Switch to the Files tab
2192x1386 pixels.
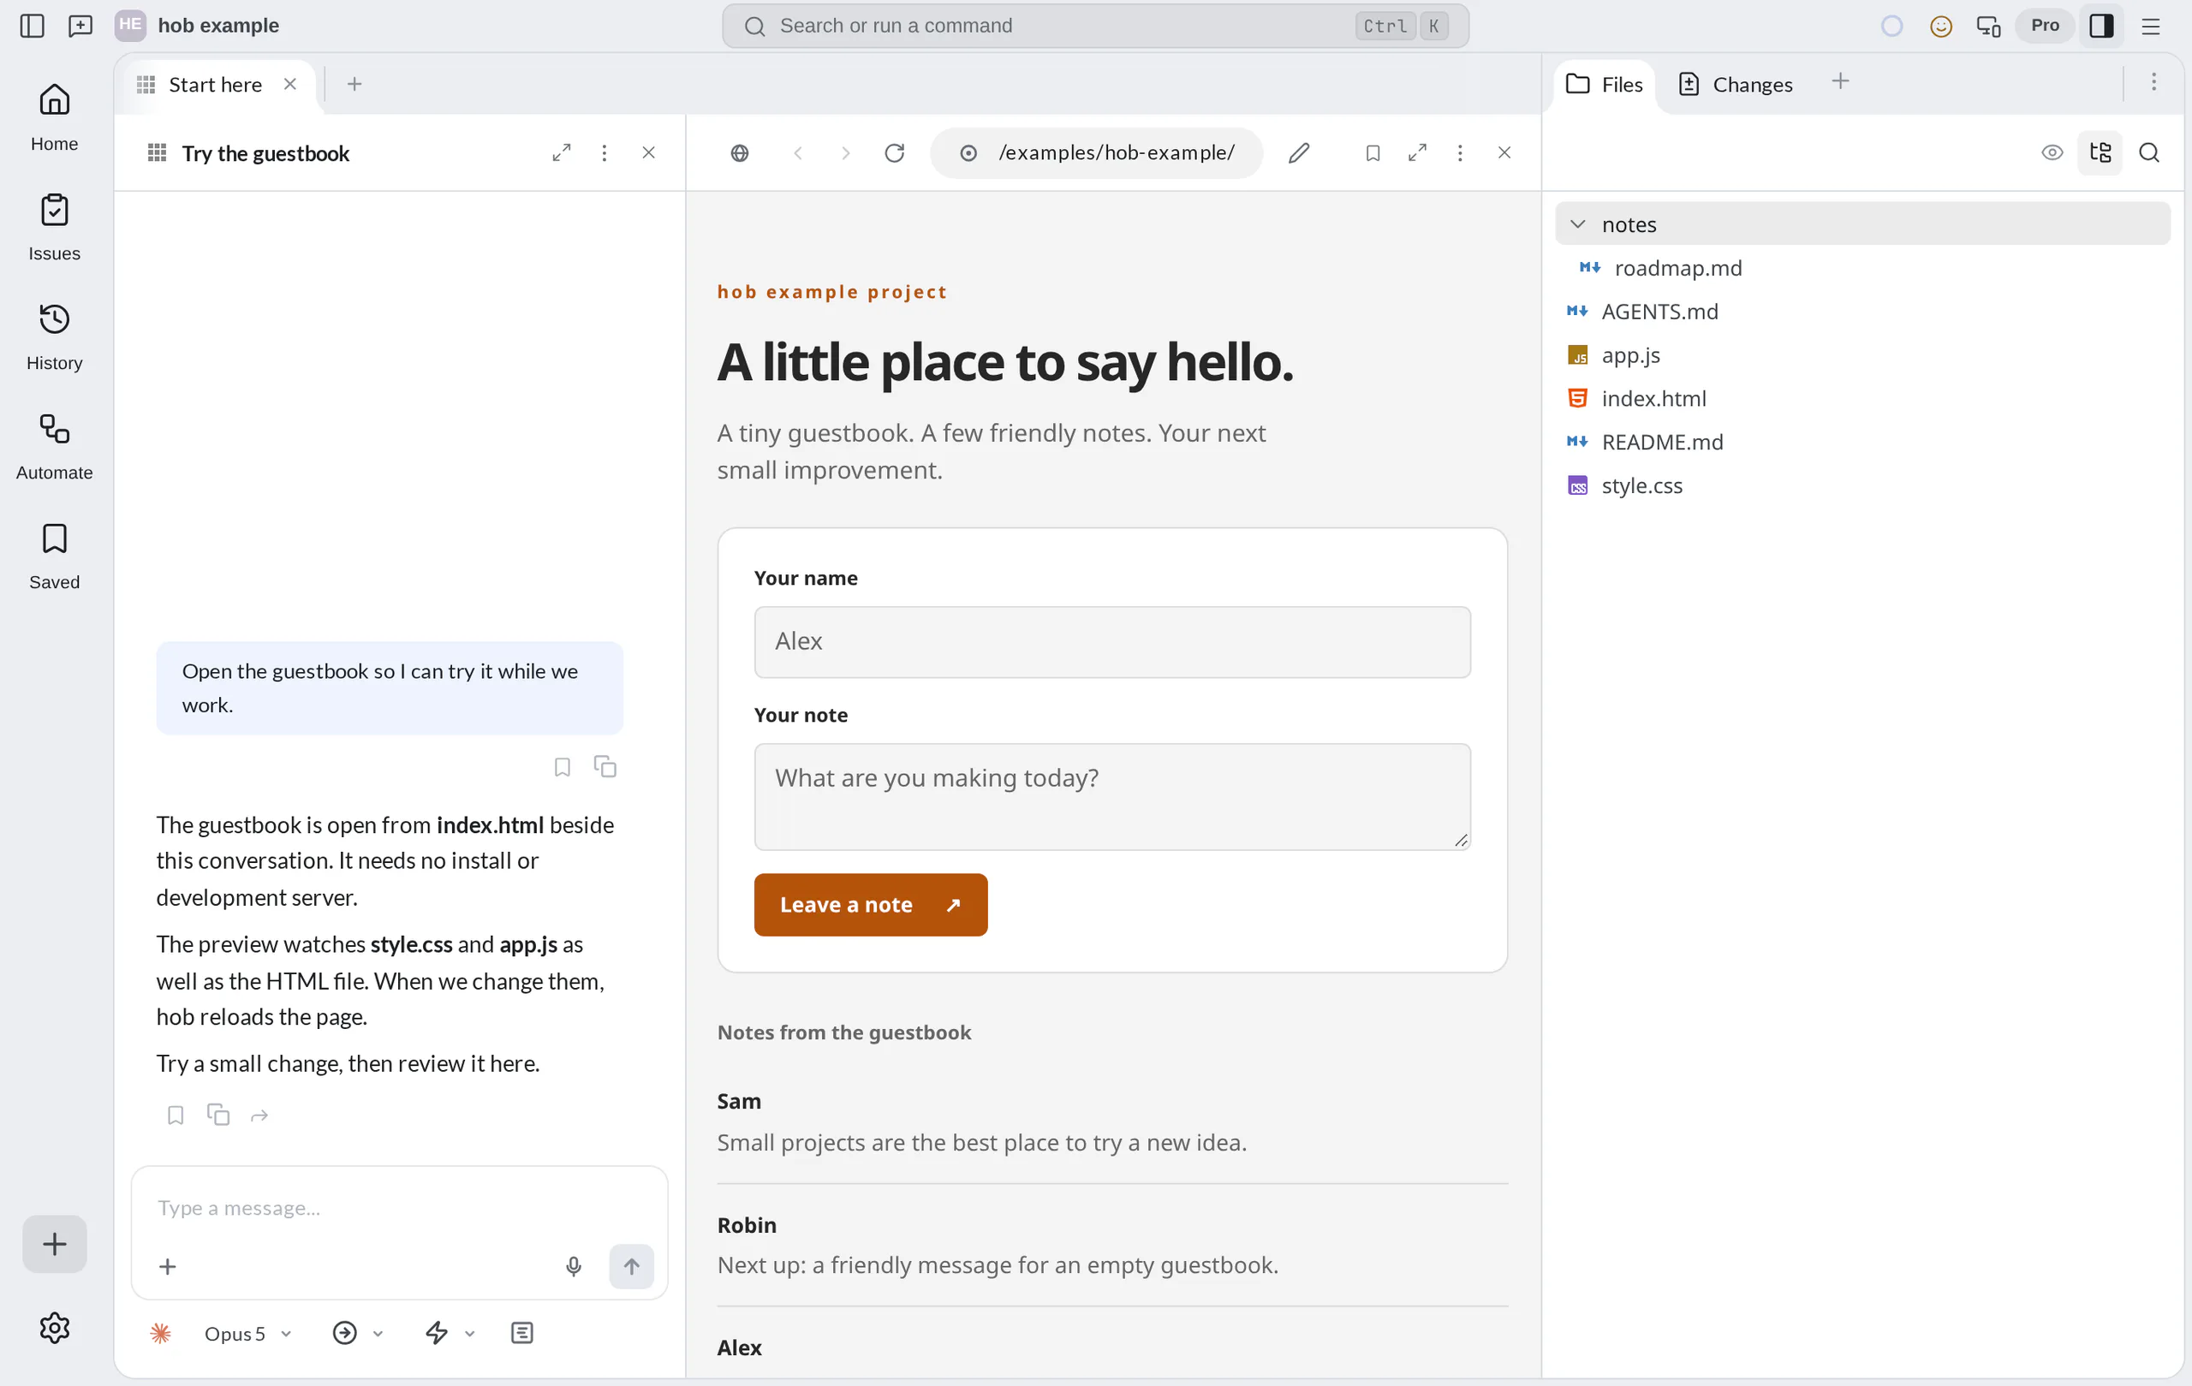click(x=1605, y=85)
